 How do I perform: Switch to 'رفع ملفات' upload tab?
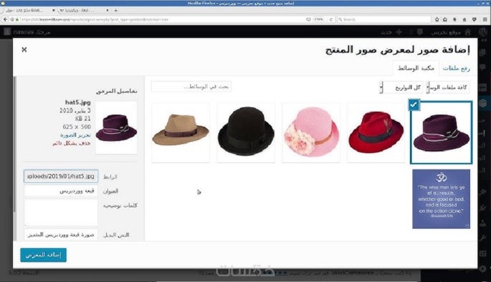click(456, 68)
